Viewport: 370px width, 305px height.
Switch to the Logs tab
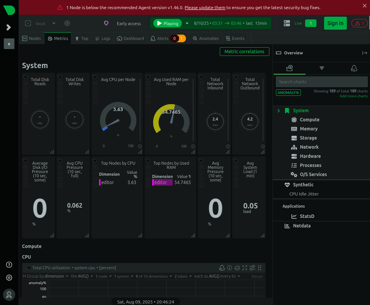coord(103,38)
